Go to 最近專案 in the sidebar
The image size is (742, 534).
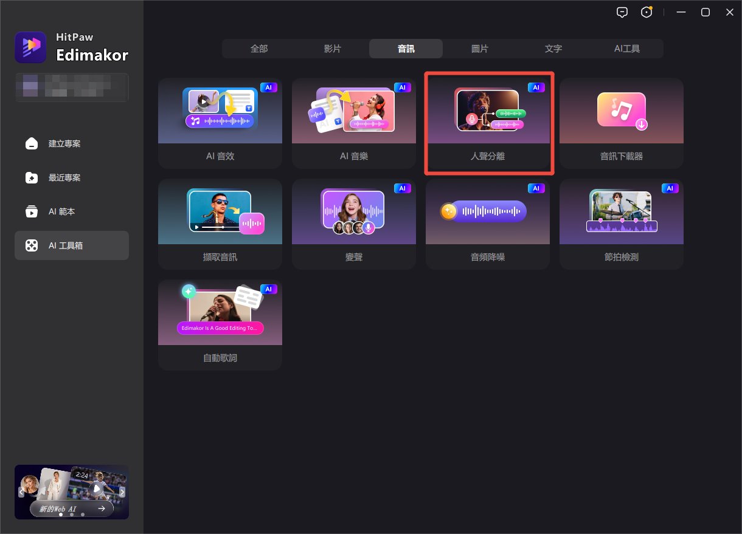pyautogui.click(x=72, y=178)
